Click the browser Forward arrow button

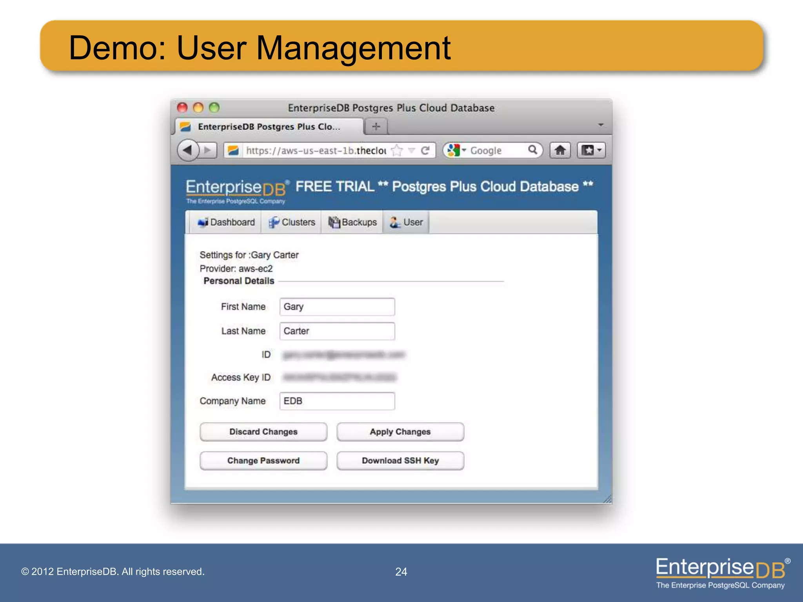208,150
